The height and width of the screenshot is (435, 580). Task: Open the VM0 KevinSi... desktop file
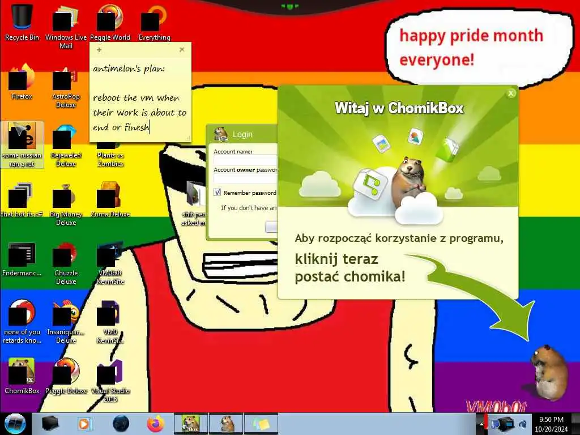pos(110,322)
